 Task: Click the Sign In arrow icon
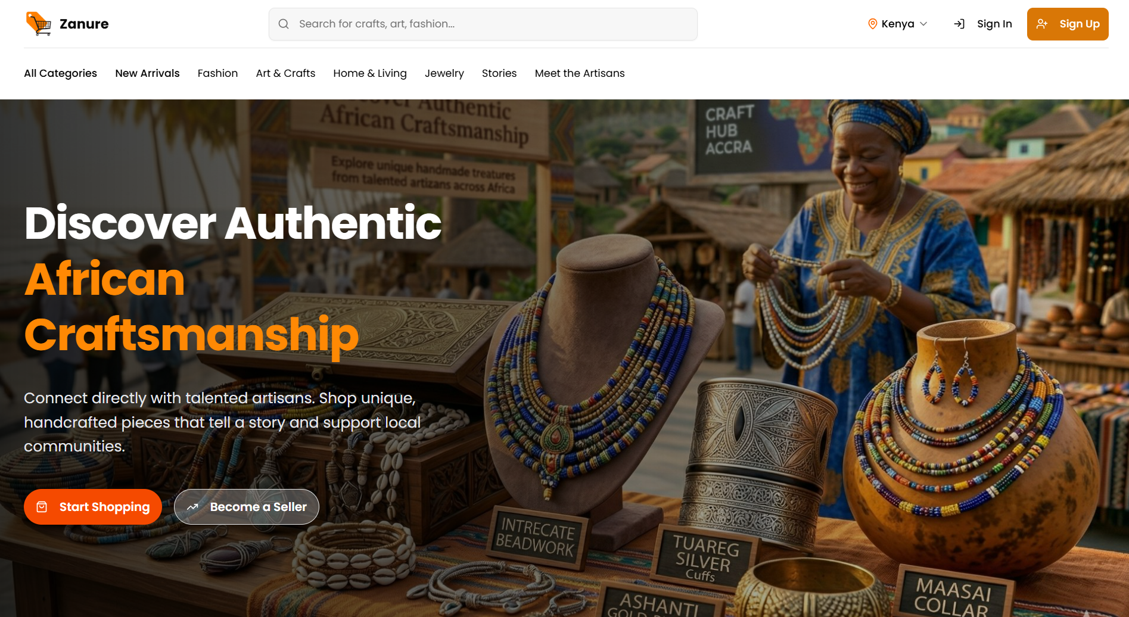point(959,24)
